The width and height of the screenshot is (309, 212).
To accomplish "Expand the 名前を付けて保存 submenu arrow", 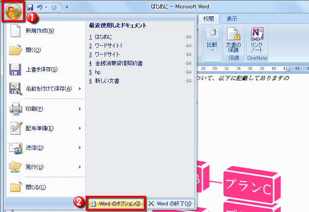I will 80,89.
